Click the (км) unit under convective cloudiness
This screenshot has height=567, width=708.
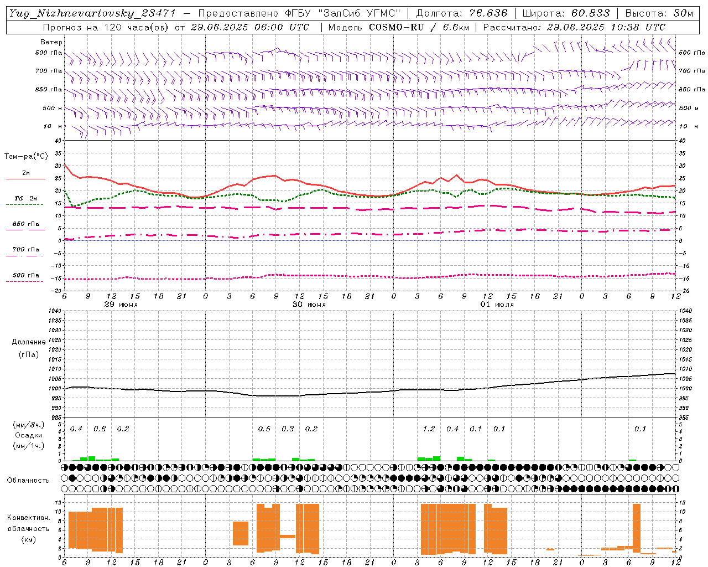coord(29,539)
